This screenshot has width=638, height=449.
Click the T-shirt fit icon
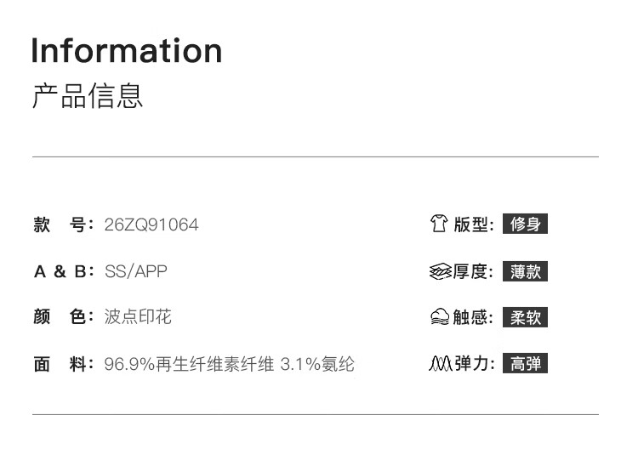click(x=439, y=224)
